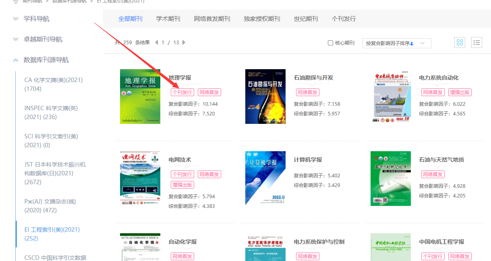Click 个刊发行 tag under 地理学报

[182, 92]
